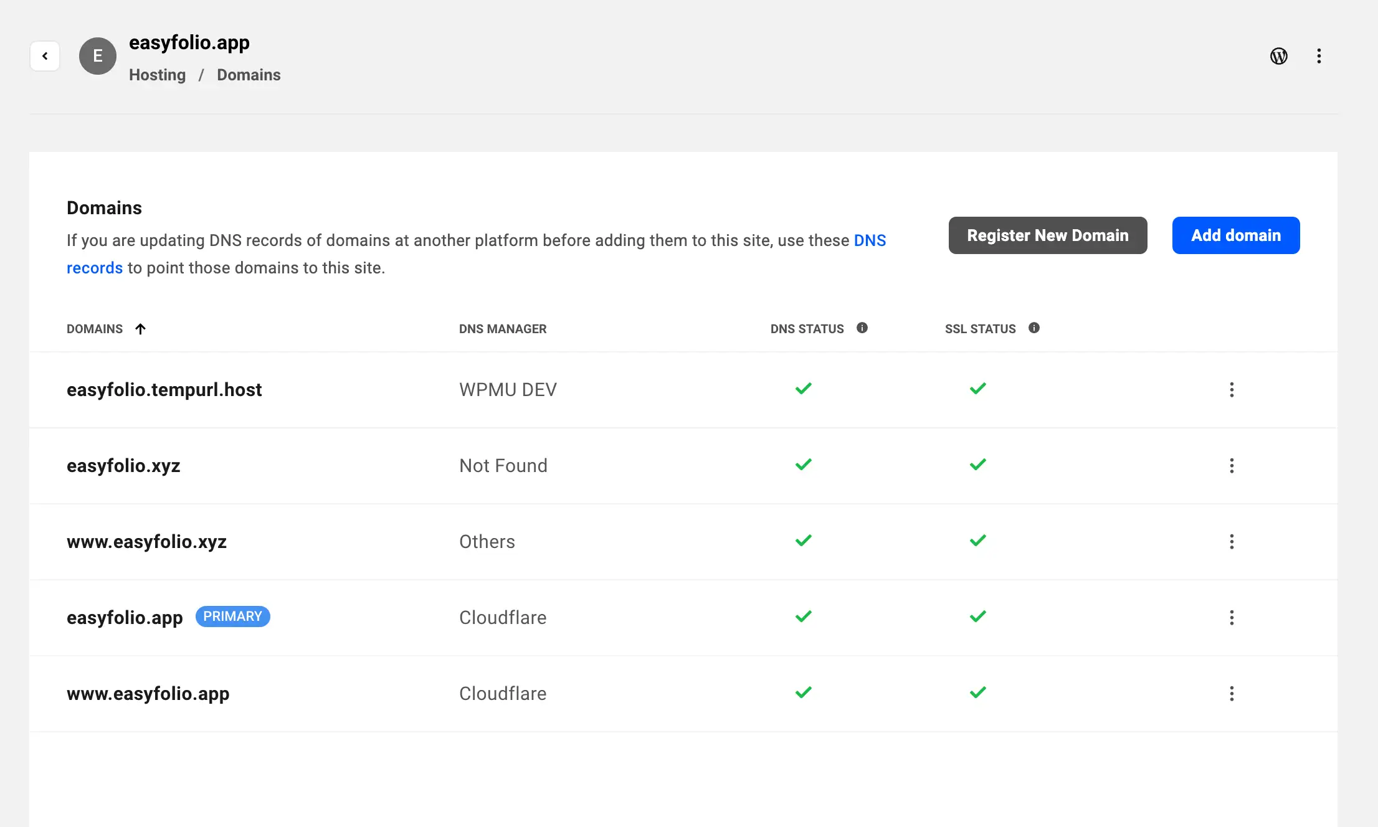Click SSL status checkmark for www.easyfolio.xyz
The height and width of the screenshot is (827, 1378).
978,541
